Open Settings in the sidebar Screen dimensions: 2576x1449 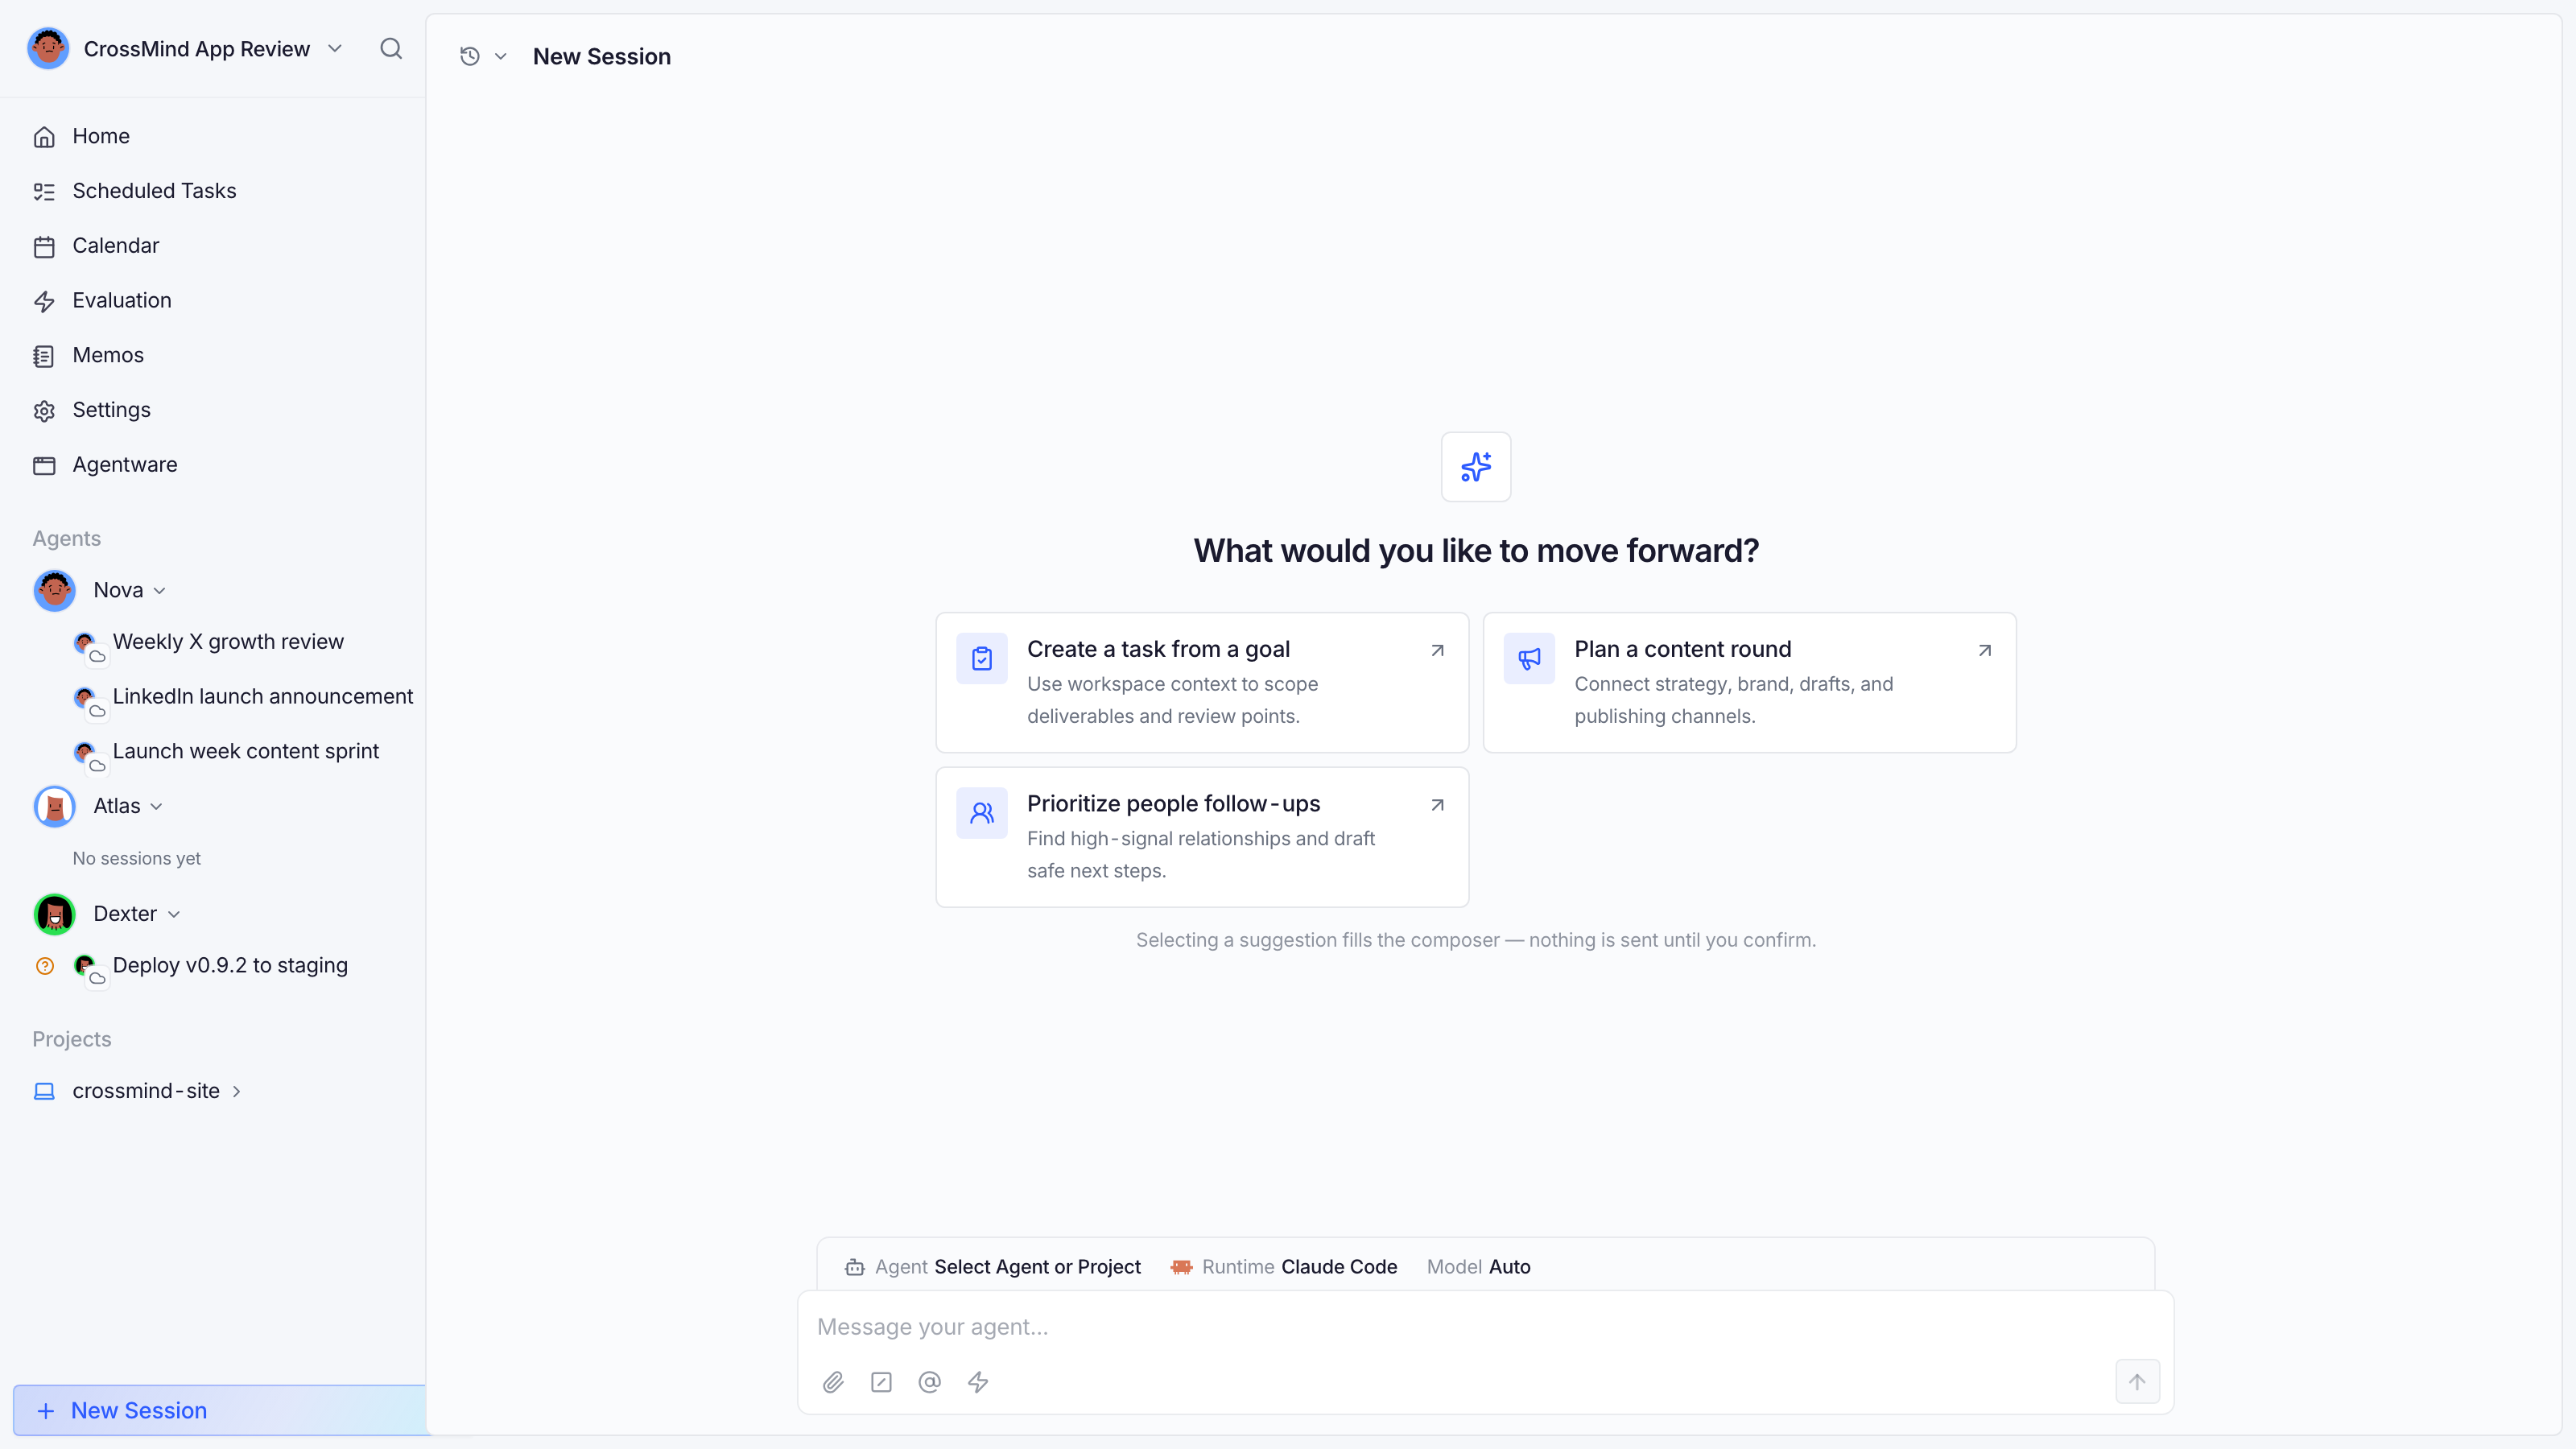tap(213, 410)
